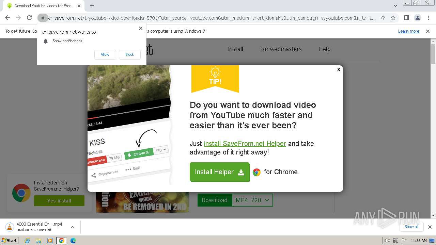Allow notifications from en.savefrom.net
Image resolution: width=436 pixels, height=245 pixels.
tap(105, 54)
